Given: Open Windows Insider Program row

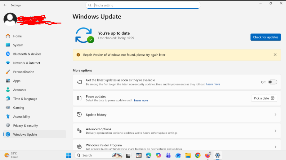Looking at the screenshot, I should click(x=177, y=145).
